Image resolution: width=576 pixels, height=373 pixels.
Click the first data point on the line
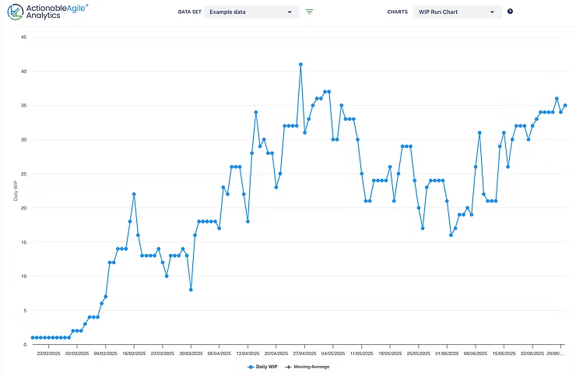coord(32,337)
